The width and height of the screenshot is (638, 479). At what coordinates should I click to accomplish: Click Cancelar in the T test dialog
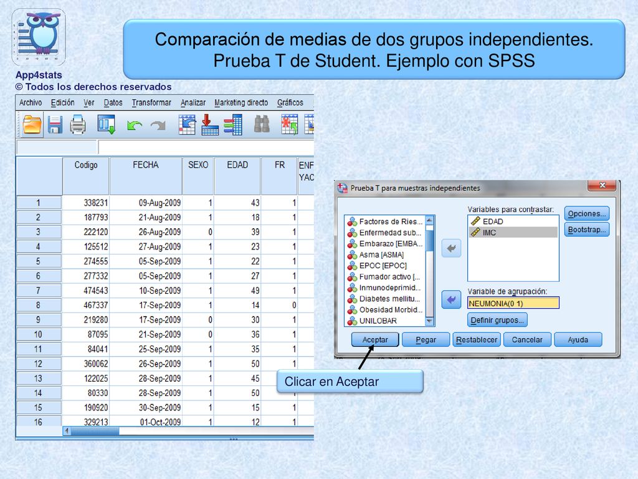pos(527,340)
